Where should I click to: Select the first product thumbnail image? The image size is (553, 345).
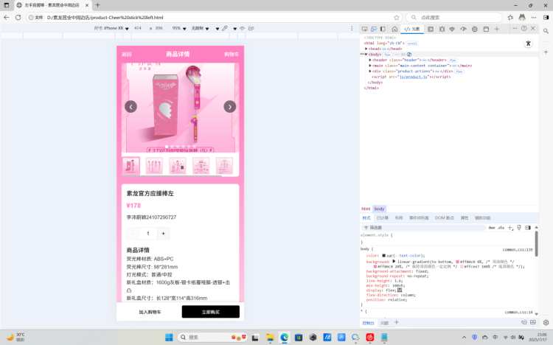[131, 166]
